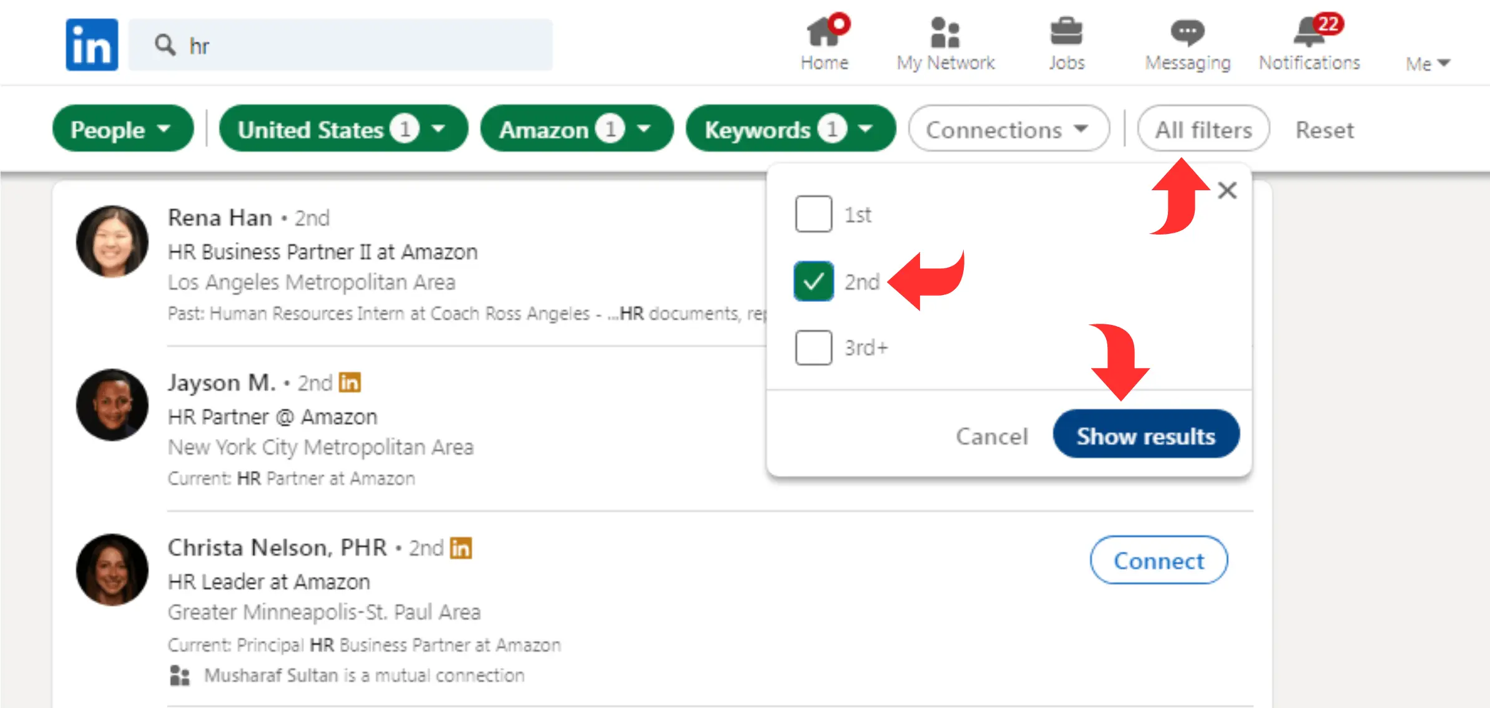Click 'Los Angeles Metropolitan Area' text
The height and width of the screenshot is (708, 1490).
[x=311, y=283]
